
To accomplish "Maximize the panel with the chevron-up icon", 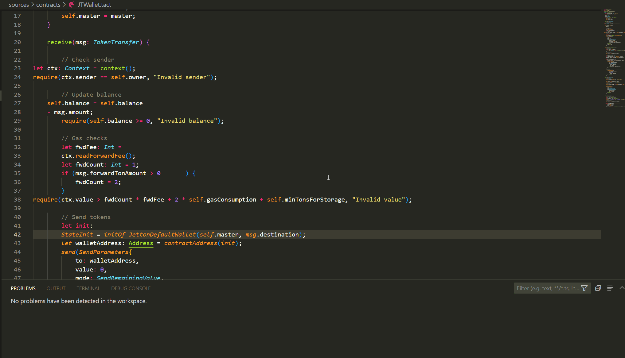I will [622, 288].
